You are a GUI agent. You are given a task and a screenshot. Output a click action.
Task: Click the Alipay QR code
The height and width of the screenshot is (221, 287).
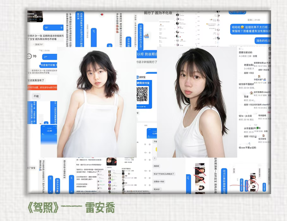pos(142,94)
